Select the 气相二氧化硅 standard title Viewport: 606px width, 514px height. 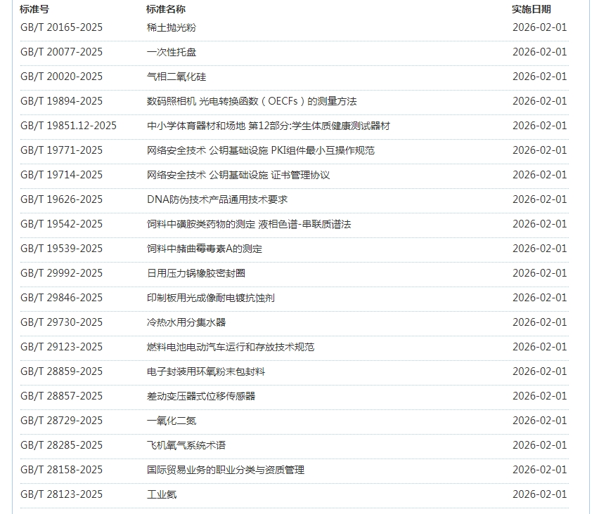point(176,77)
